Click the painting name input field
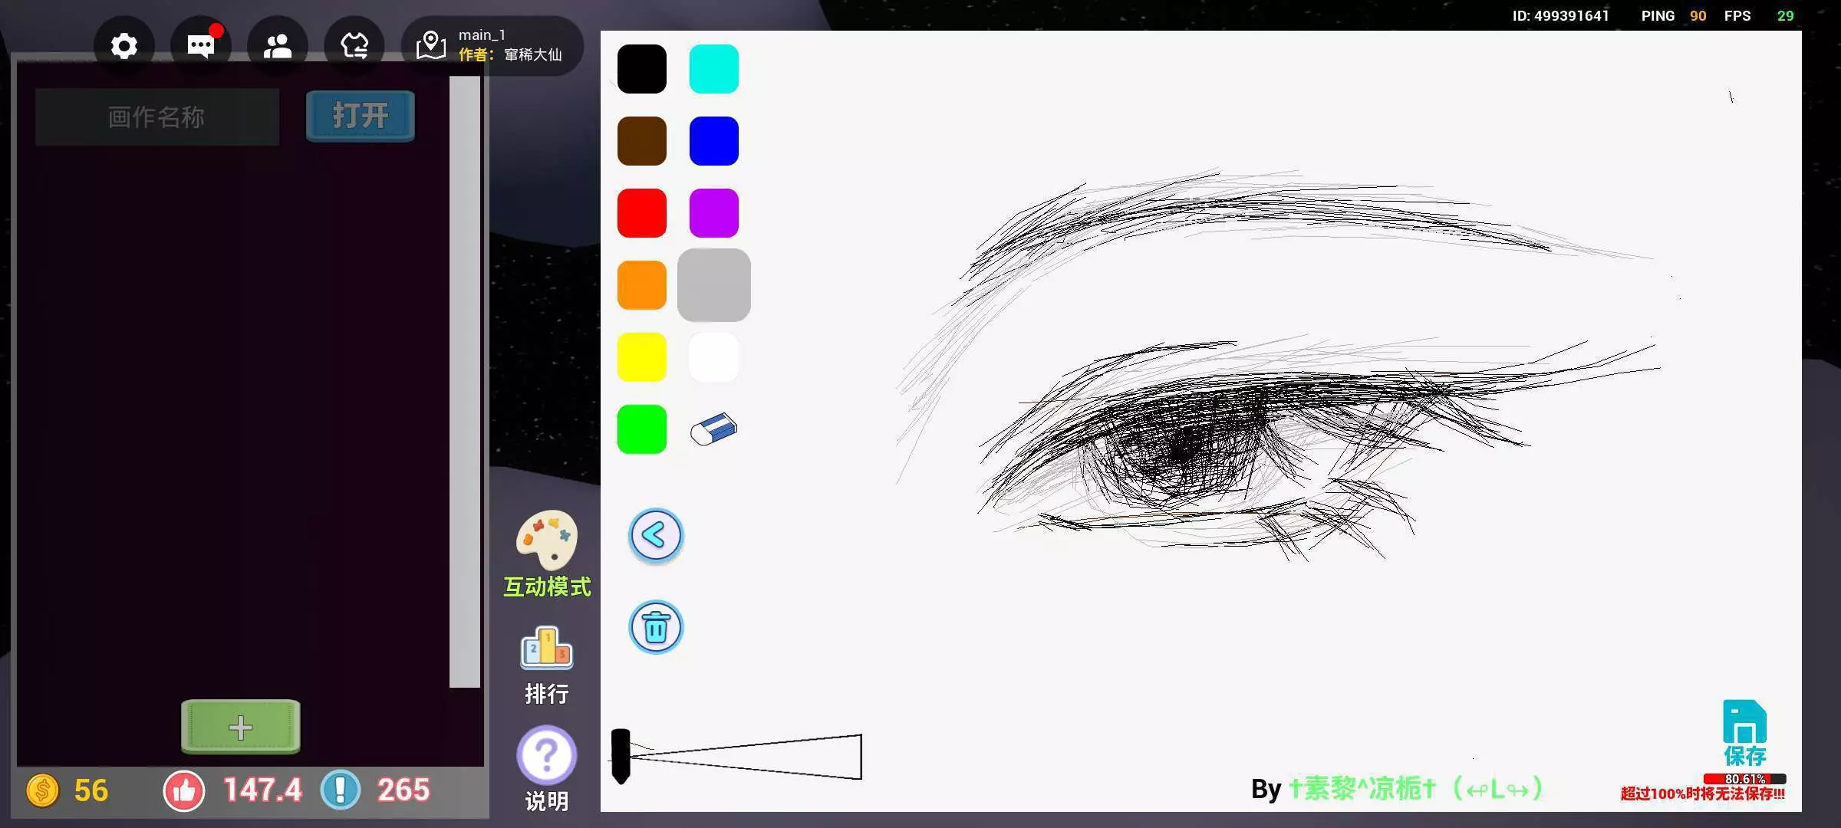1841x828 pixels. (x=157, y=117)
